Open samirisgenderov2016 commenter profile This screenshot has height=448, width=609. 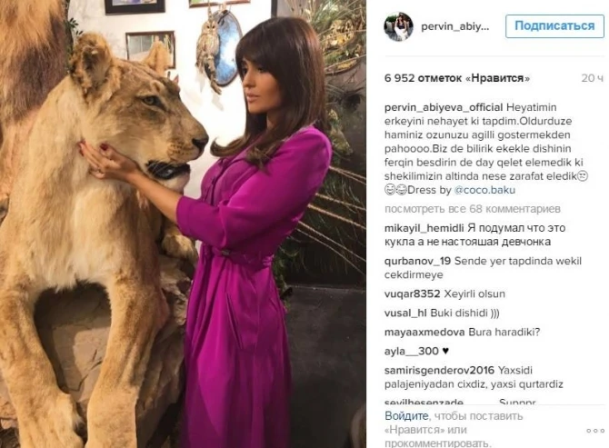click(439, 371)
